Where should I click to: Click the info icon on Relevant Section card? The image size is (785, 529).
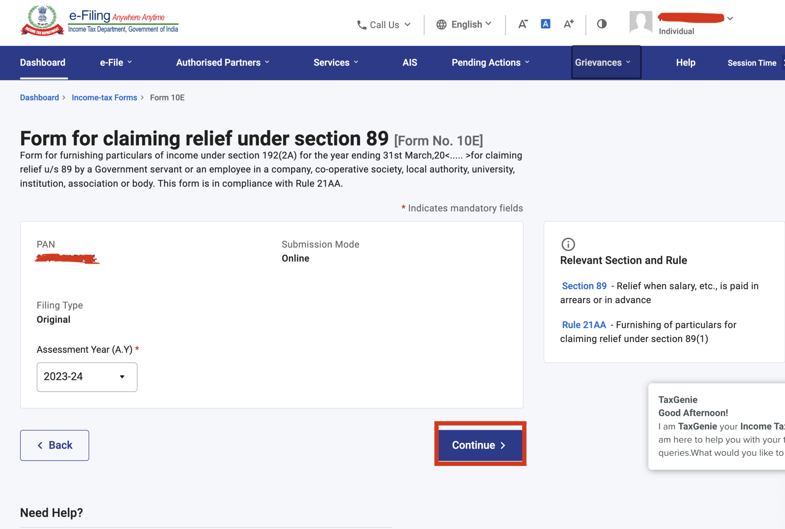(x=568, y=244)
